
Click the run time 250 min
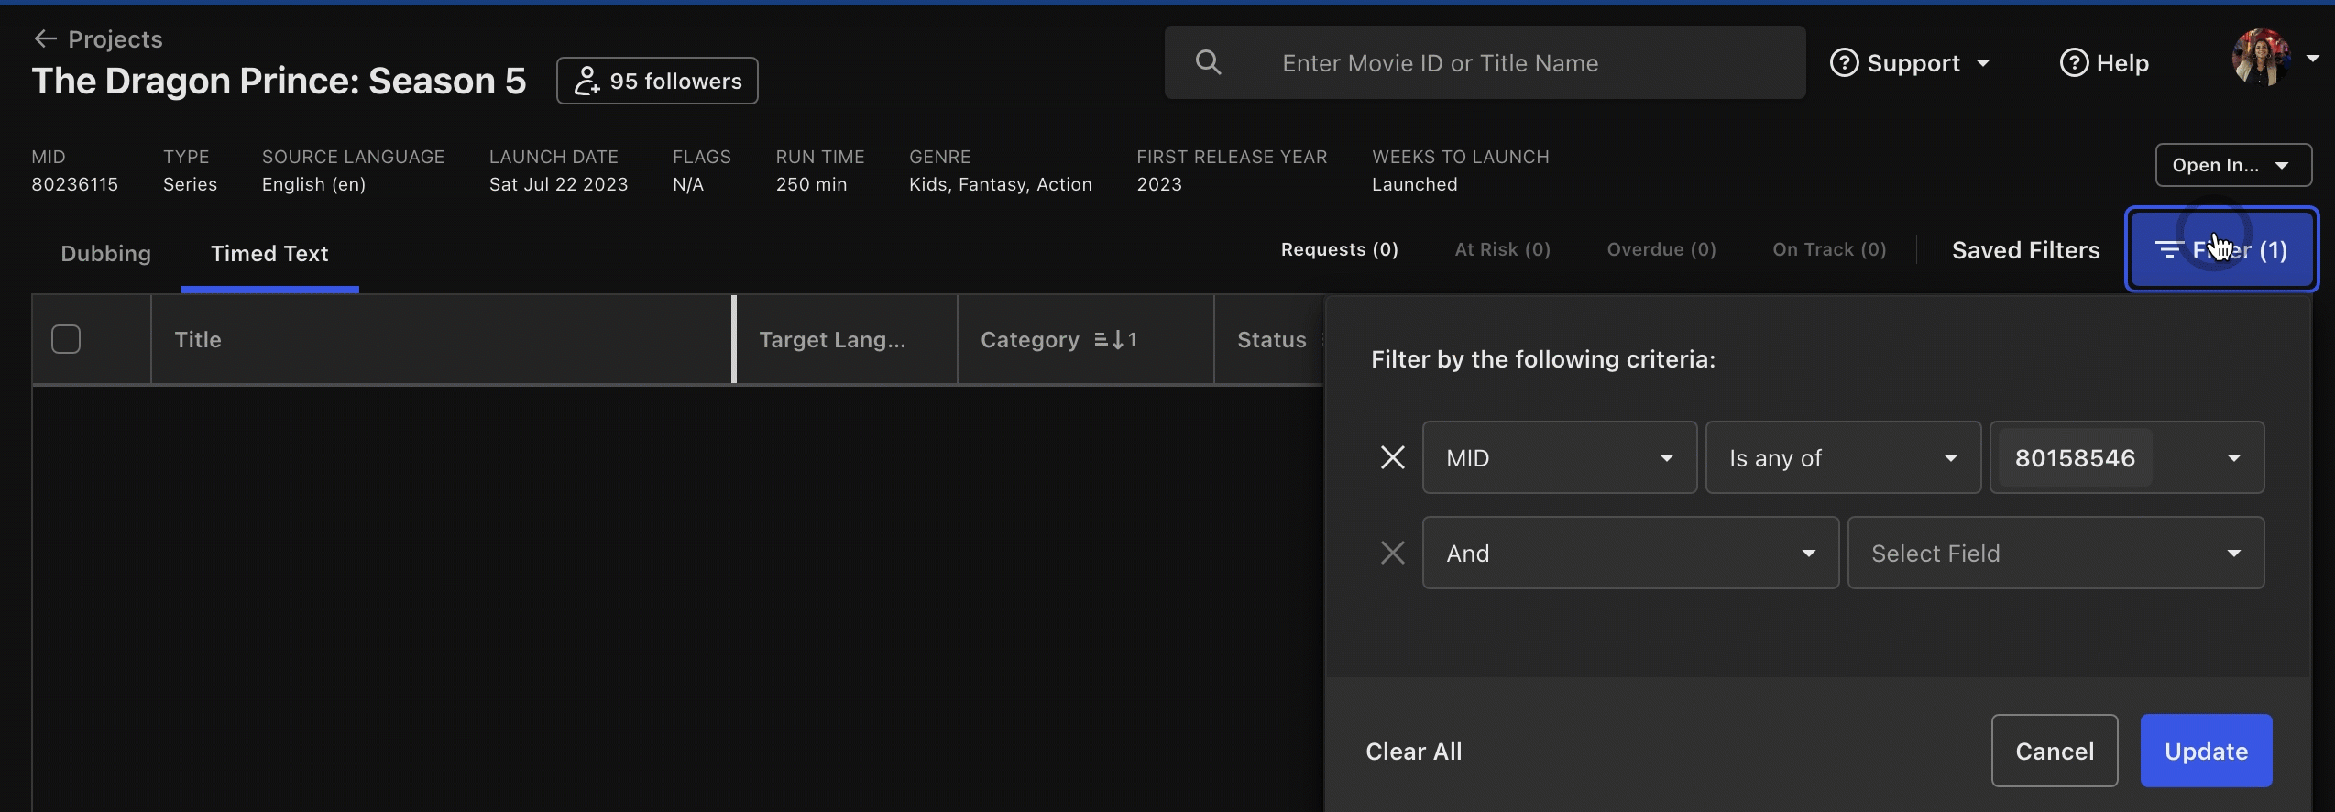(x=811, y=184)
